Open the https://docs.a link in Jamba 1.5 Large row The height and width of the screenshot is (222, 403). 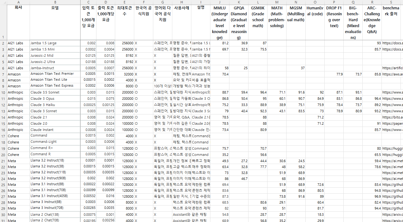click(392, 43)
